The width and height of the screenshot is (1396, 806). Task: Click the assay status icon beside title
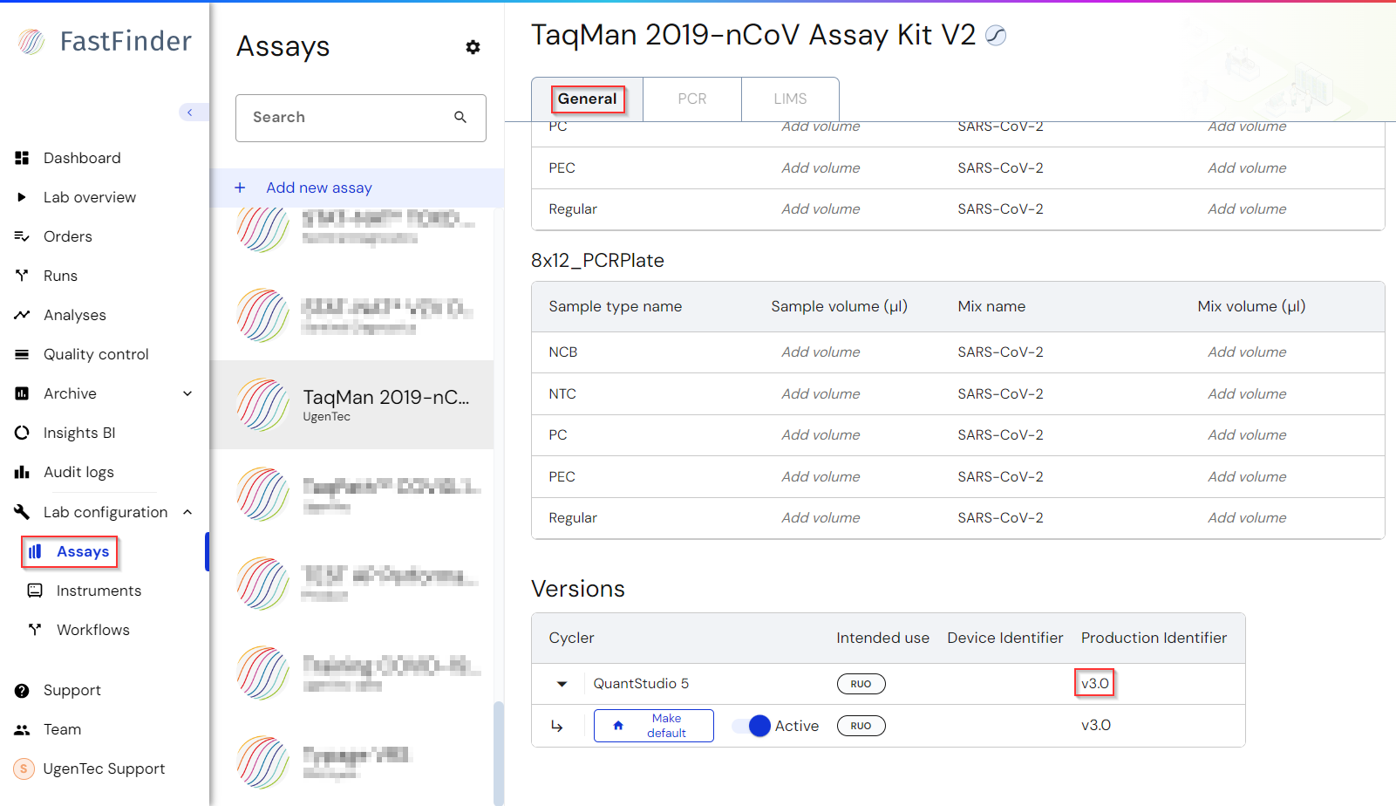click(x=996, y=36)
